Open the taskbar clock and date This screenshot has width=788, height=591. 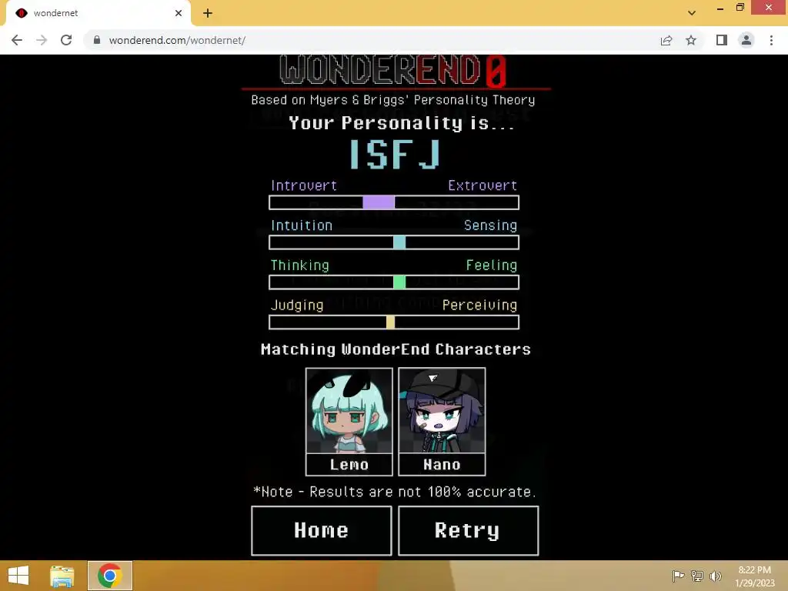pyautogui.click(x=755, y=576)
